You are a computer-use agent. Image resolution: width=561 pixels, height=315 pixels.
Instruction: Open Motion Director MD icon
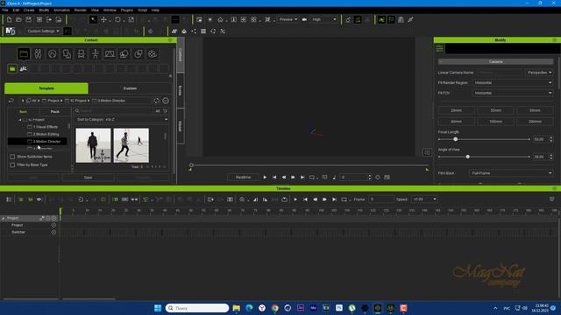(x=10, y=31)
